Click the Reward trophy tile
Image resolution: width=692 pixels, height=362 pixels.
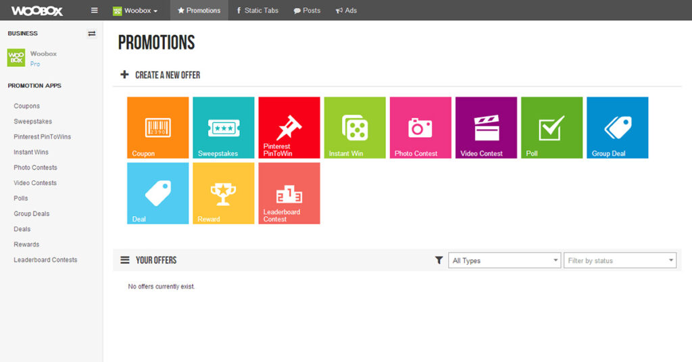pos(223,193)
